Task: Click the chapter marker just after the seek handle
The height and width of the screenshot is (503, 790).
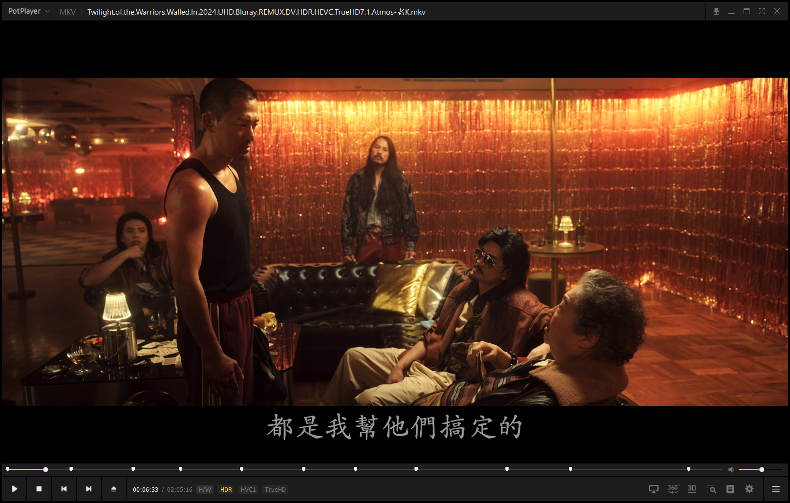Action: tap(71, 469)
